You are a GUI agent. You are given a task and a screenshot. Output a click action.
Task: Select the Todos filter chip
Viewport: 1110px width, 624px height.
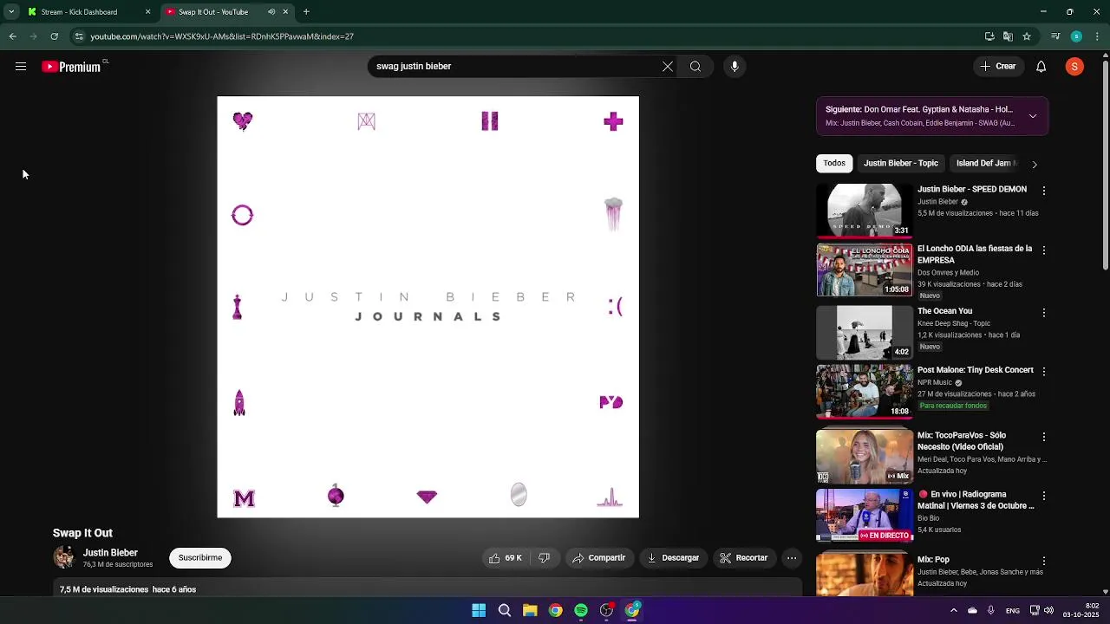(834, 163)
